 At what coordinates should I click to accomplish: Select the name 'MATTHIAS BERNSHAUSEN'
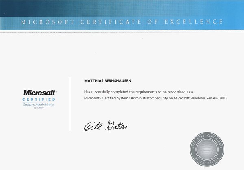(x=108, y=81)
